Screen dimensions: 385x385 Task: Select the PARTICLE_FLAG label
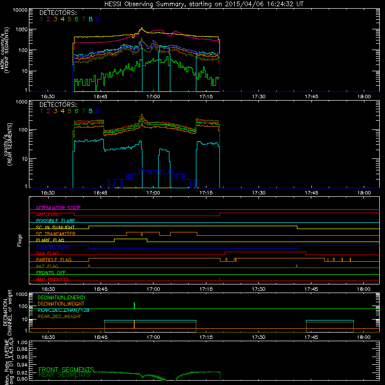[x=54, y=259]
